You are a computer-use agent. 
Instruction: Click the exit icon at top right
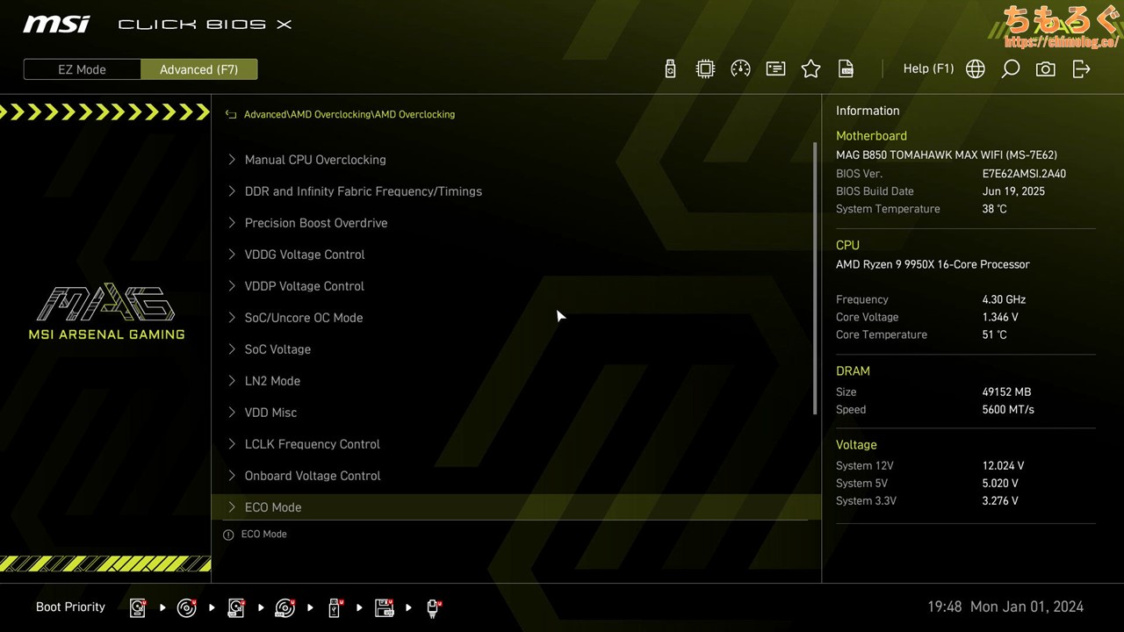[x=1081, y=69]
